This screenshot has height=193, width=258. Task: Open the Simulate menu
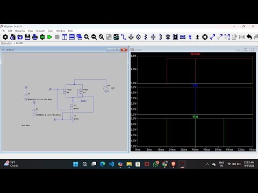pos(40,31)
